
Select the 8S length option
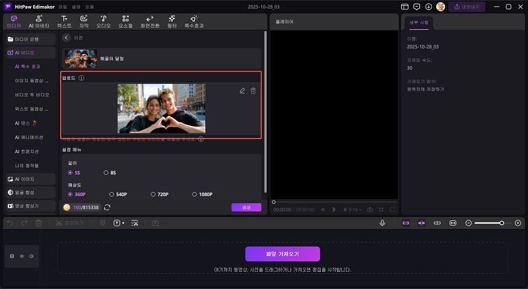[110, 172]
